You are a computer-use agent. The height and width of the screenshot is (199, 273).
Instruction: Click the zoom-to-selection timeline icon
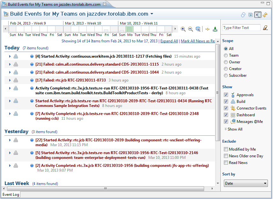(198, 29)
